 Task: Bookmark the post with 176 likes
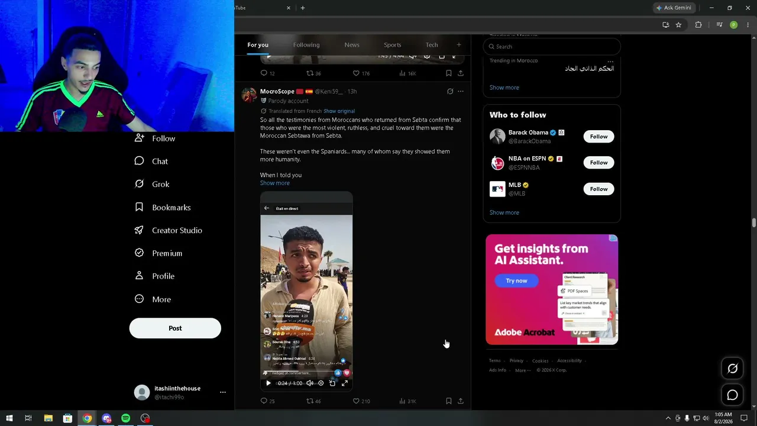448,73
